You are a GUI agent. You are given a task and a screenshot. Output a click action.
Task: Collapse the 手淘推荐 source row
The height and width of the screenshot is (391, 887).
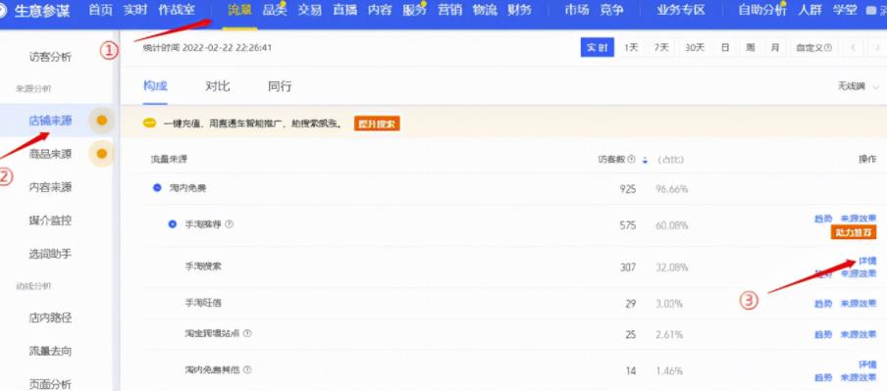(173, 224)
